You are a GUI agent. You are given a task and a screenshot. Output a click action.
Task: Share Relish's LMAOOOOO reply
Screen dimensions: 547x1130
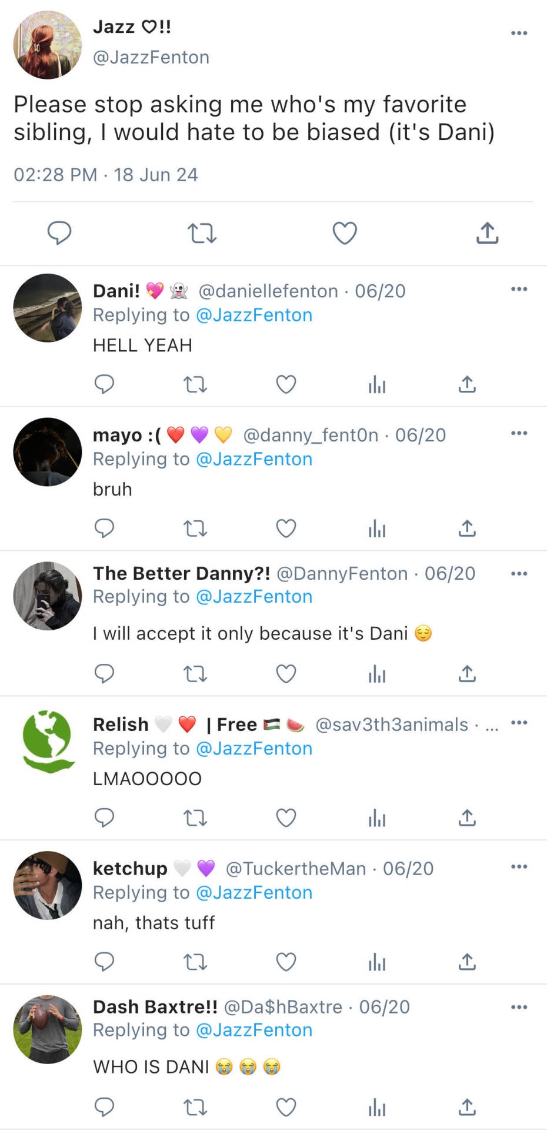(467, 817)
